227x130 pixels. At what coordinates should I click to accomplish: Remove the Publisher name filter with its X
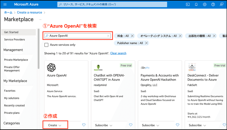pos(146,43)
